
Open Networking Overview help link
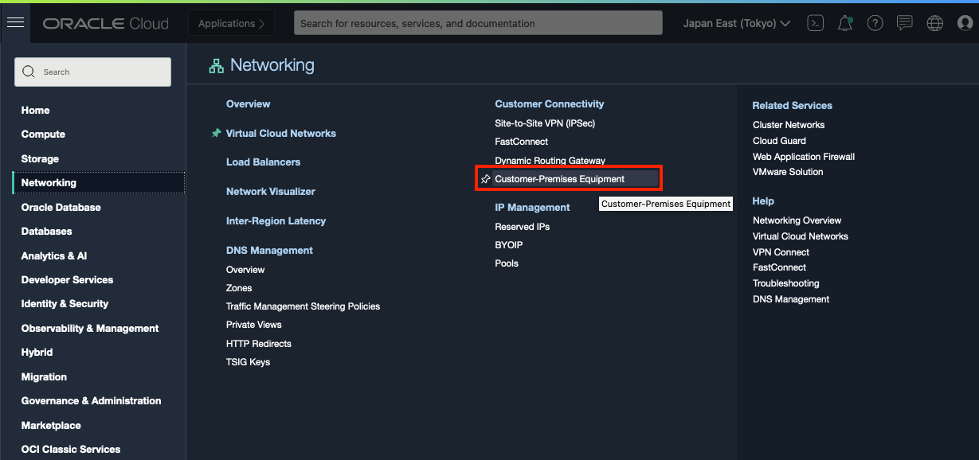(x=797, y=220)
